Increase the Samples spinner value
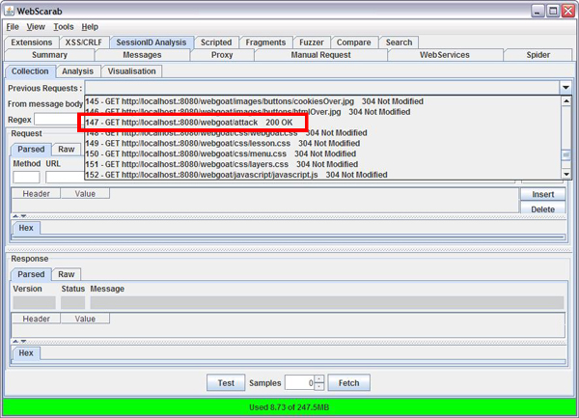 [x=318, y=379]
